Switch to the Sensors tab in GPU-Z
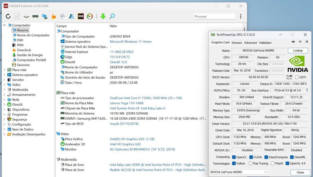The image size is (313, 177). coord(237,42)
